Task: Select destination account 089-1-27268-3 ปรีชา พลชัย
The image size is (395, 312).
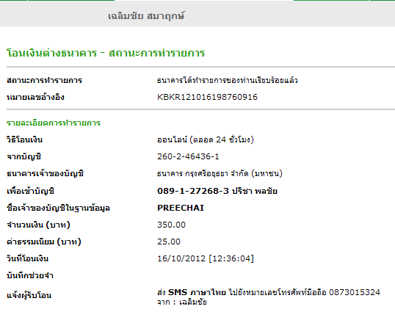Action: point(217,191)
